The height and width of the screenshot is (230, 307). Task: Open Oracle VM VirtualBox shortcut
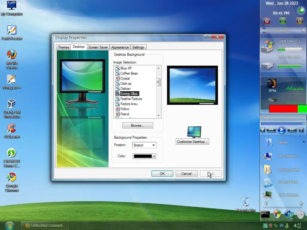[12, 109]
